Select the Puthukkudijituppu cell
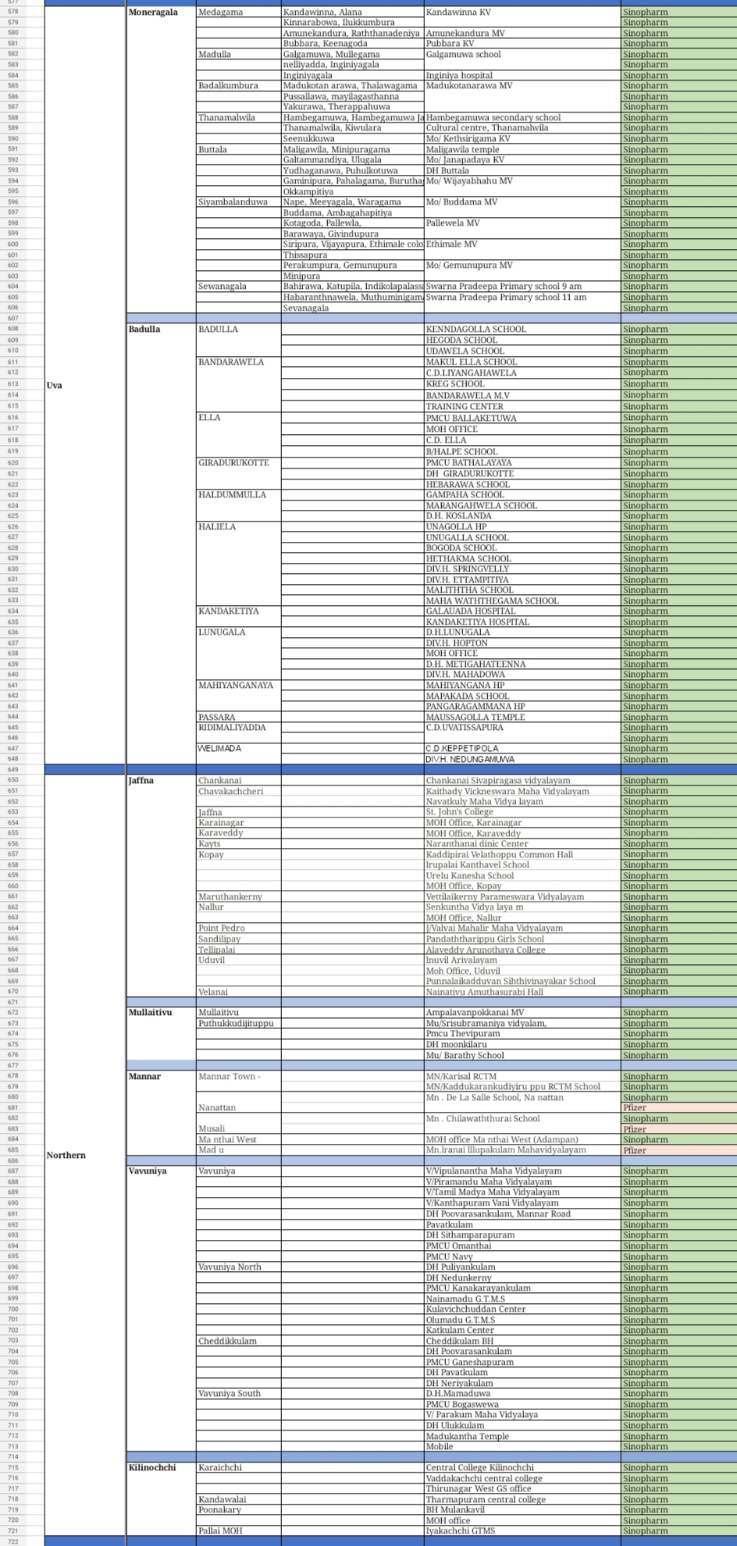 [x=238, y=1024]
